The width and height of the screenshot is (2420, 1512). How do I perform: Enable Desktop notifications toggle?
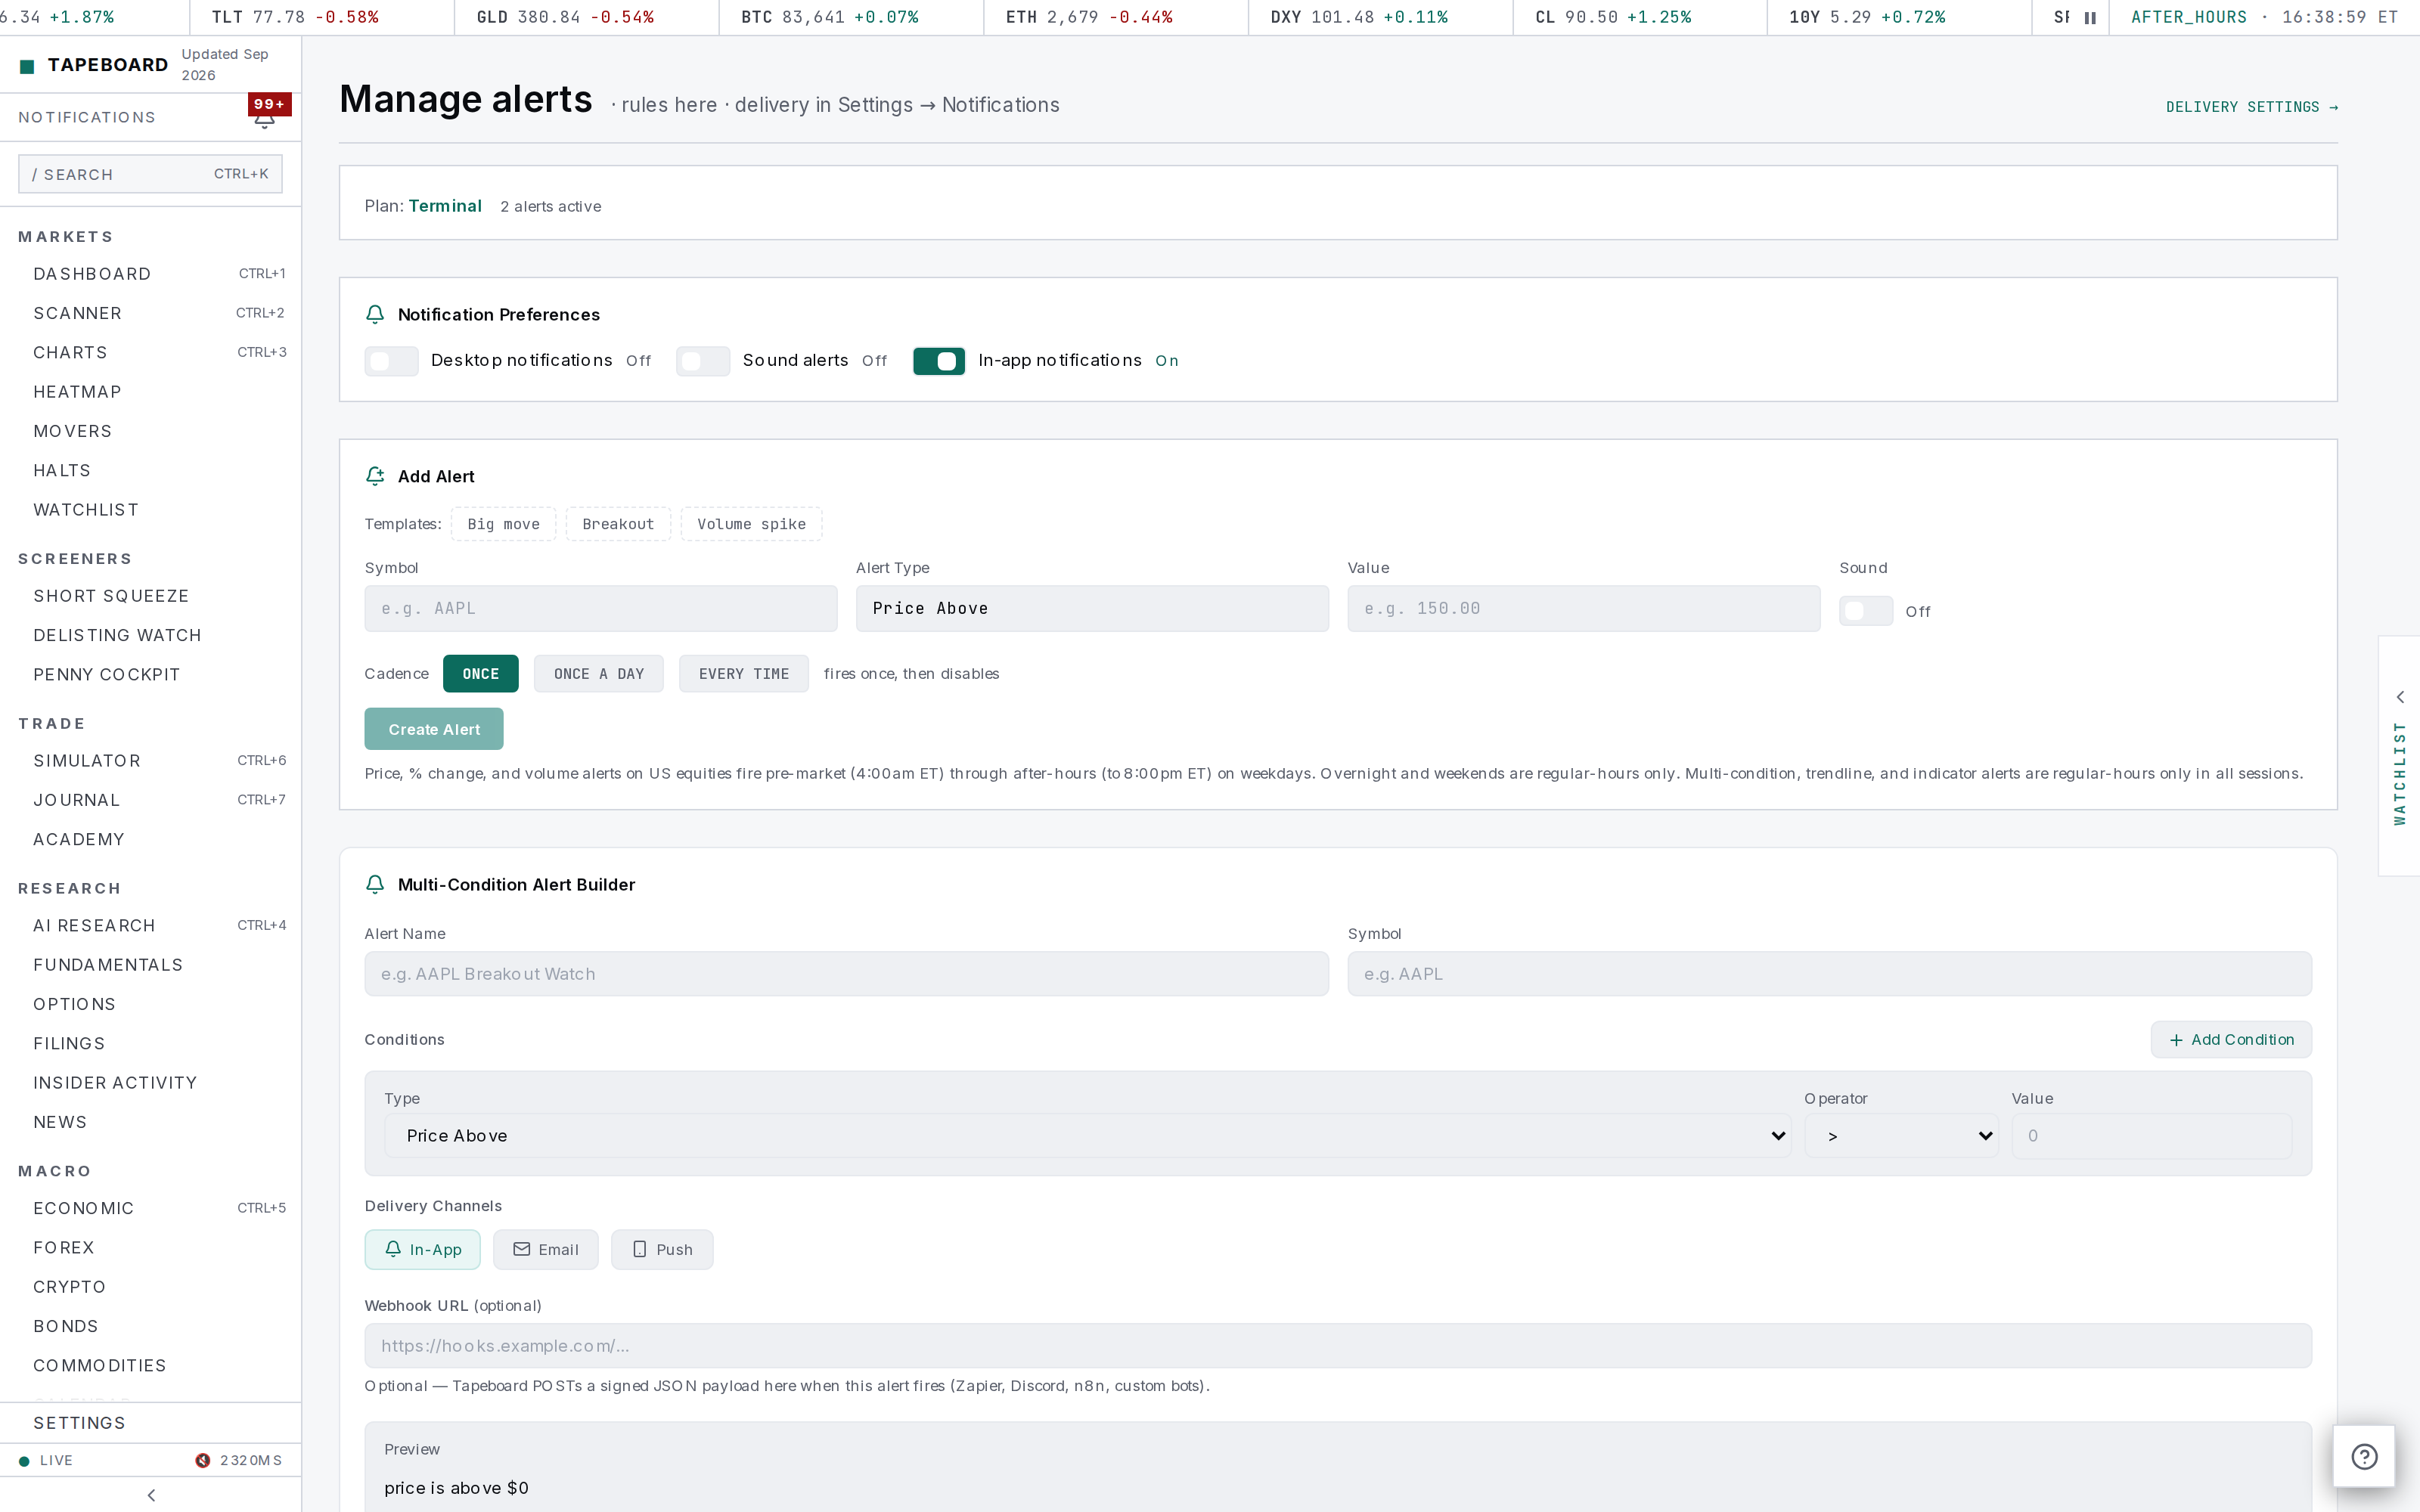pos(391,361)
